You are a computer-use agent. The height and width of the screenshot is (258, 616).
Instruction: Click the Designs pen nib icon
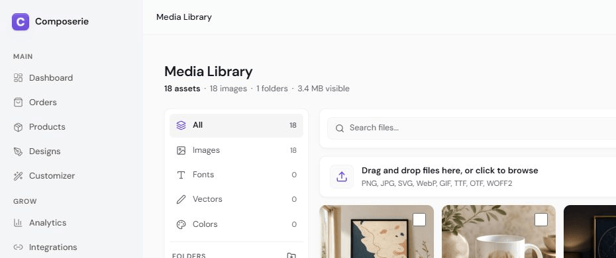click(x=18, y=151)
